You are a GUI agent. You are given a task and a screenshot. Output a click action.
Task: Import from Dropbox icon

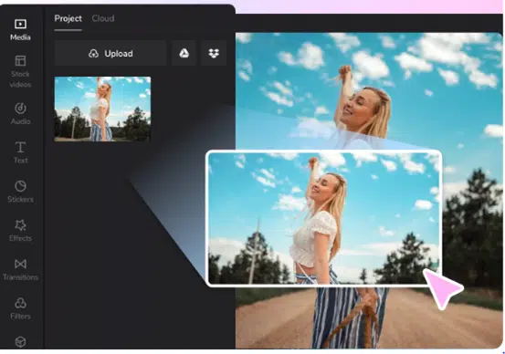214,53
